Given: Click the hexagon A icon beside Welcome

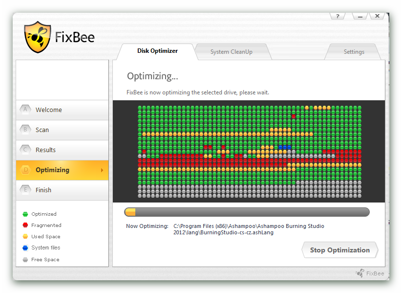Looking at the screenshot, I should (x=25, y=110).
